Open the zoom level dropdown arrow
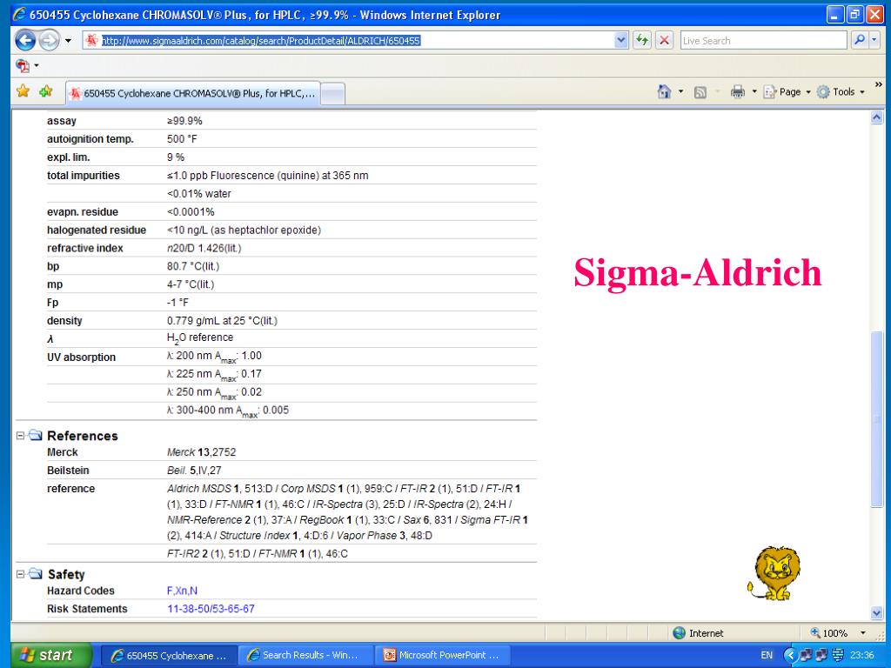This screenshot has width=891, height=668. point(863,633)
